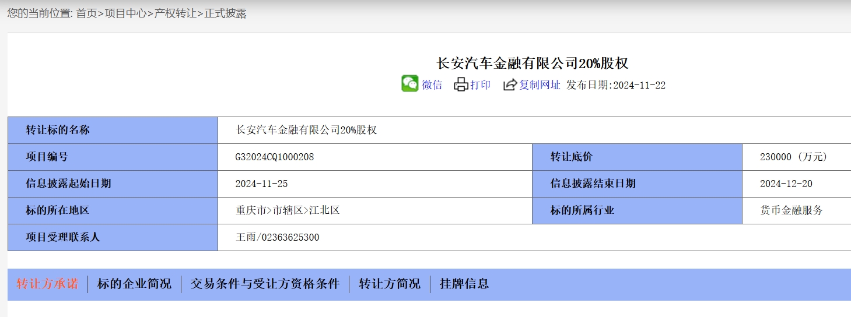Screen dimensions: 851x317
Task: Click the green WeChat share icon
Action: pos(410,84)
